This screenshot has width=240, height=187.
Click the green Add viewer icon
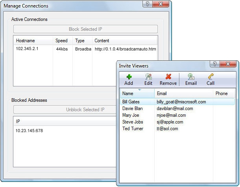[x=129, y=77]
